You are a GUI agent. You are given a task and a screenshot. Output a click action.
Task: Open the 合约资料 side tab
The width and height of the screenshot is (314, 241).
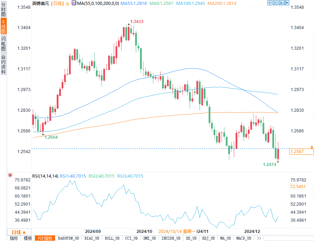point(4,64)
